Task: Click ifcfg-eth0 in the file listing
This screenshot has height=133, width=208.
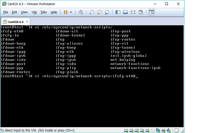Action: [x=12, y=31]
